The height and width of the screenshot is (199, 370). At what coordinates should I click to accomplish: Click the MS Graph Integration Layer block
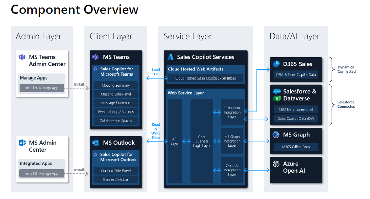[232, 141]
